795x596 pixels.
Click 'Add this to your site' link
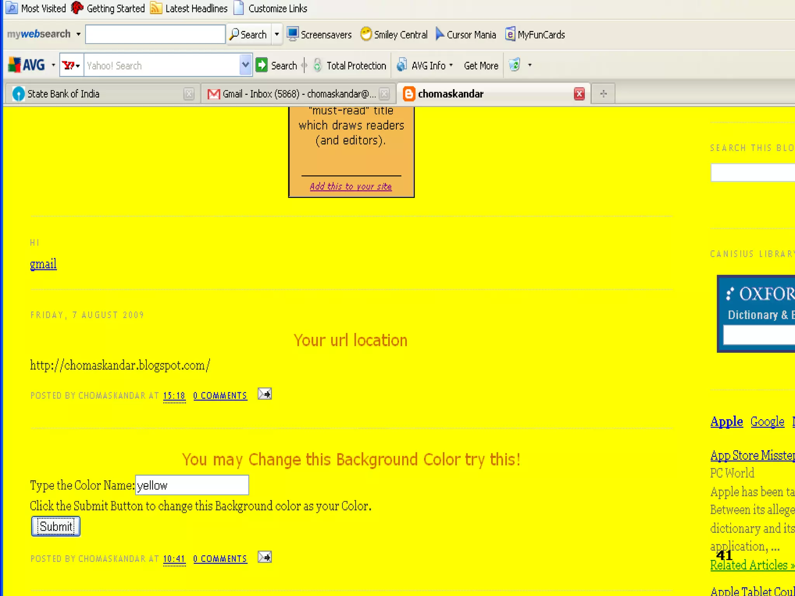click(x=351, y=186)
